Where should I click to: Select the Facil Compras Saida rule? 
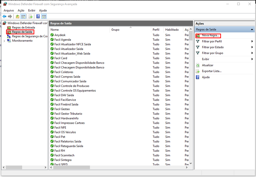pos(67,76)
